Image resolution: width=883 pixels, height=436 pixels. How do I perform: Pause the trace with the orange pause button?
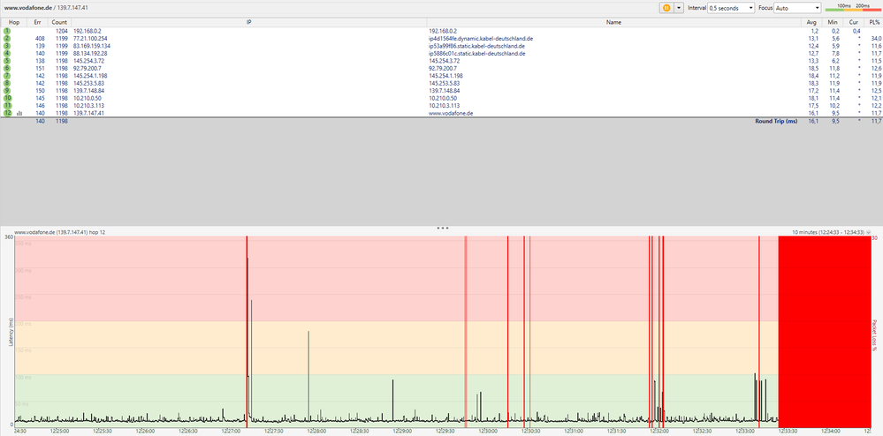665,7
